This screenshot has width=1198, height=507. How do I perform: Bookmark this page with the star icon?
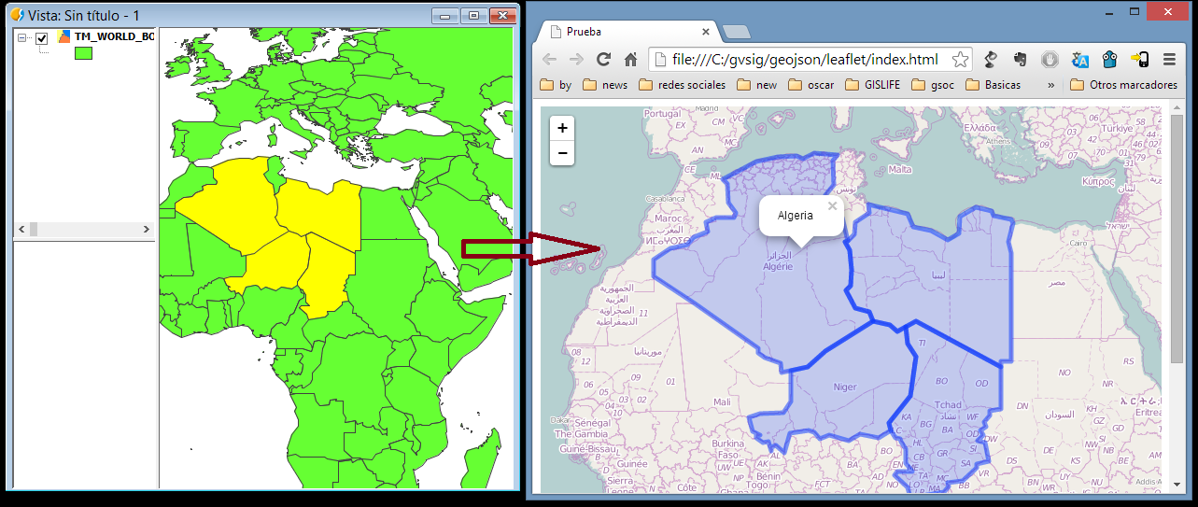960,60
